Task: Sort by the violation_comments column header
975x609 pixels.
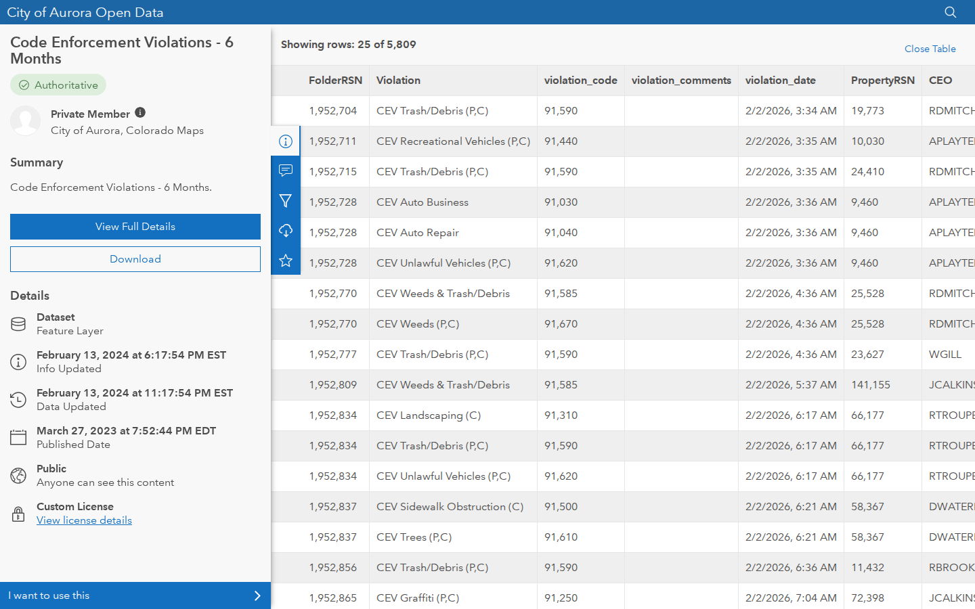Action: coord(681,80)
